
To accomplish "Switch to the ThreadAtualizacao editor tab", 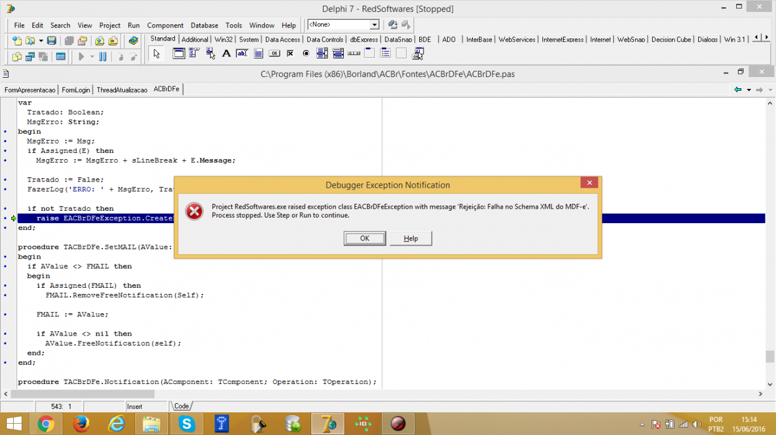I will tap(122, 89).
